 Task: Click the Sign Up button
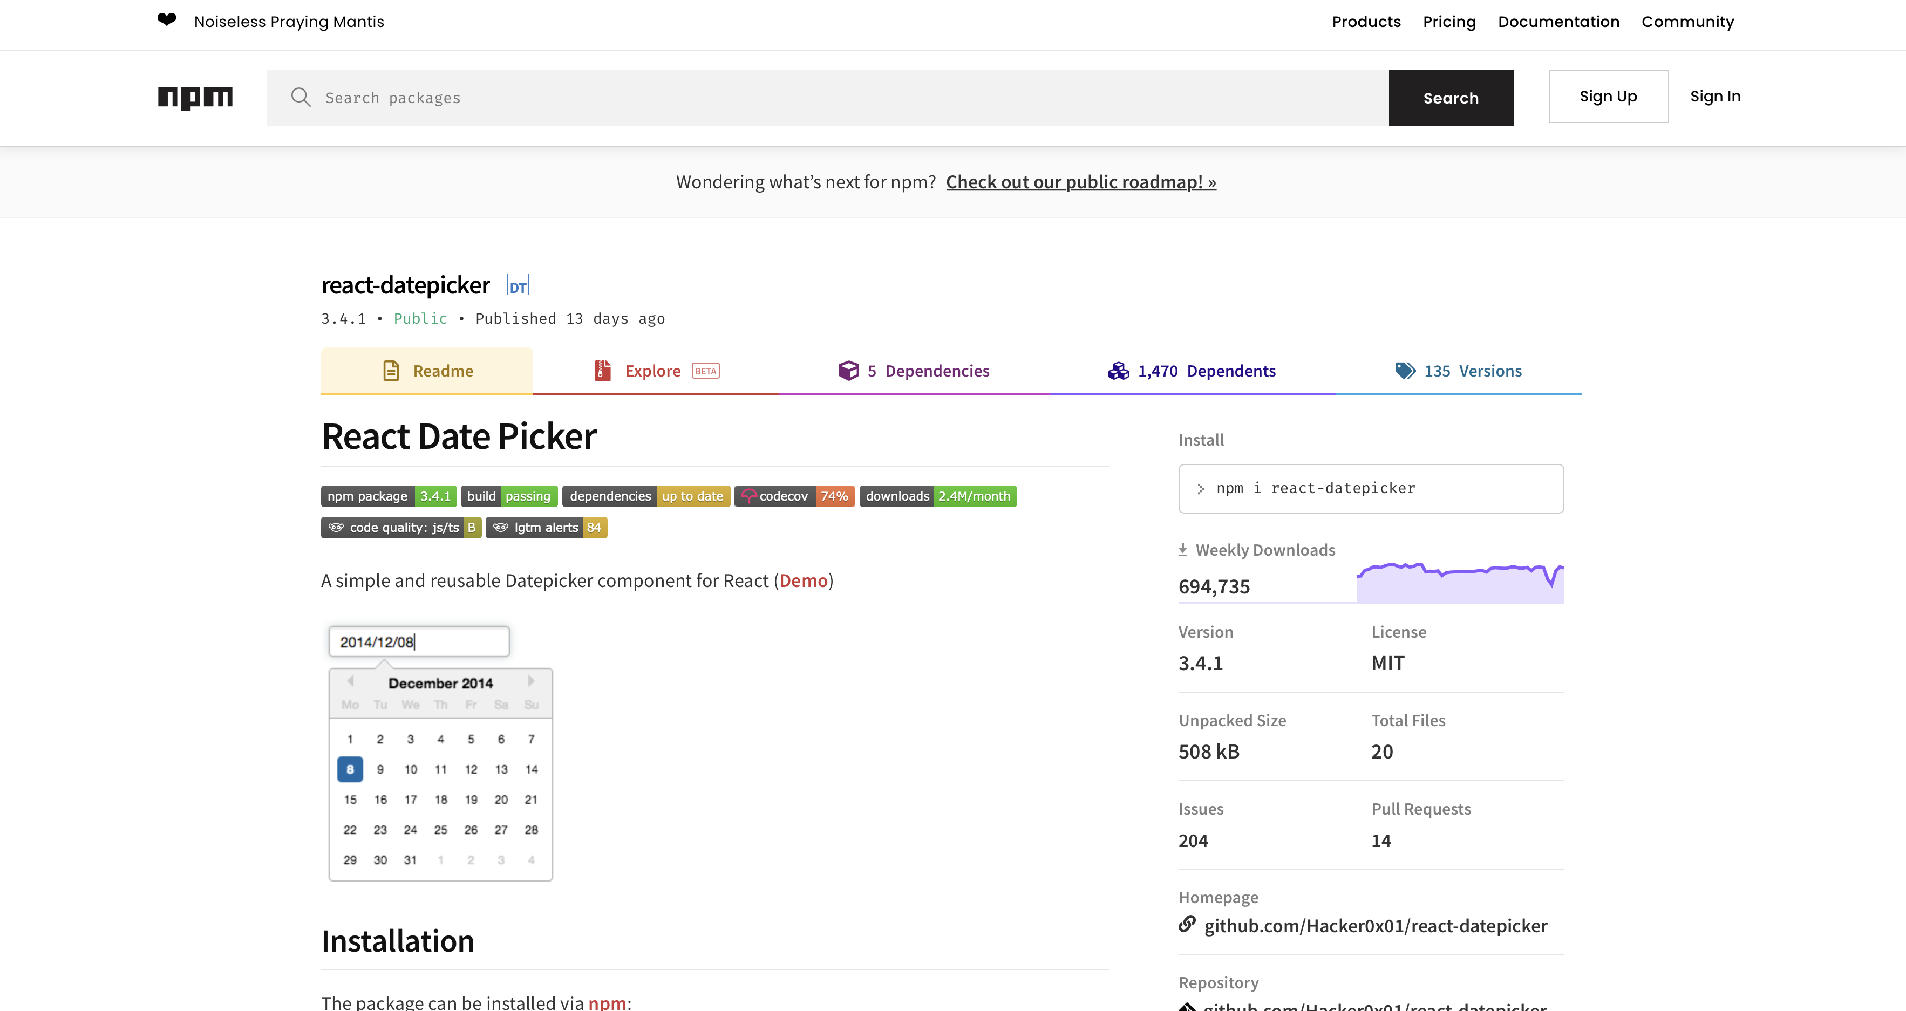coord(1608,96)
